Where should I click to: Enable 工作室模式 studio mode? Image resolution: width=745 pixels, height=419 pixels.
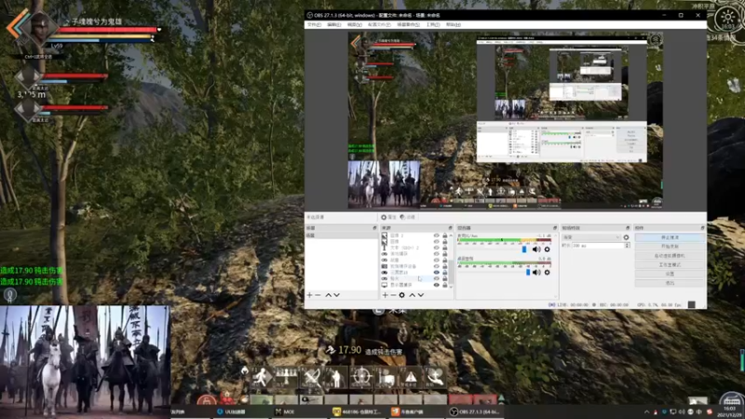(x=670, y=264)
